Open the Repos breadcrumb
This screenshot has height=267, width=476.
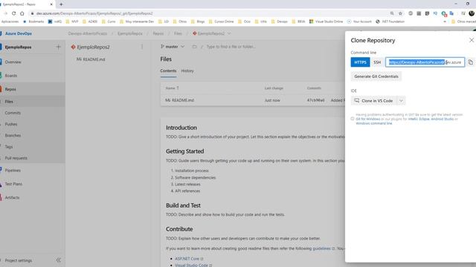pyautogui.click(x=158, y=33)
